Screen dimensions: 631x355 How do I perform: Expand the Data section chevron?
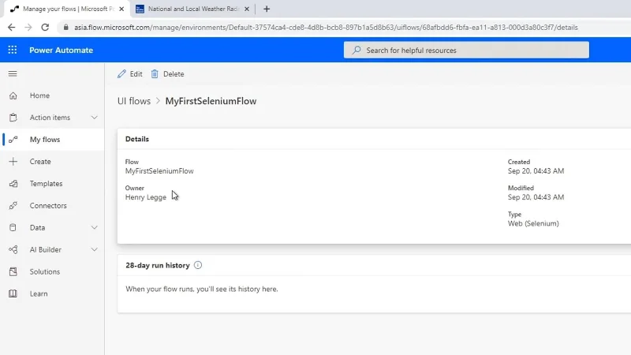coord(94,227)
